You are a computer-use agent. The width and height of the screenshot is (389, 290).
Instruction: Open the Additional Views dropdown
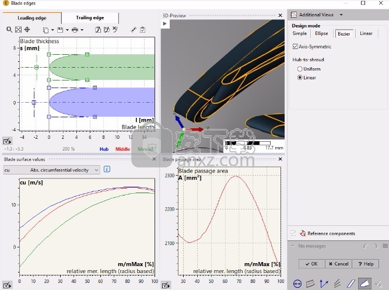(341, 15)
